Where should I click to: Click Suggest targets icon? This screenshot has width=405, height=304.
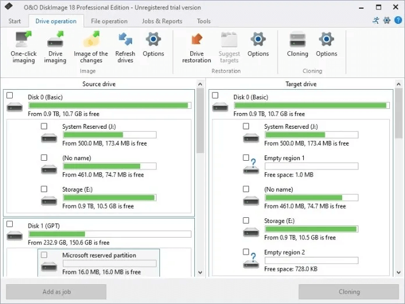pyautogui.click(x=229, y=39)
